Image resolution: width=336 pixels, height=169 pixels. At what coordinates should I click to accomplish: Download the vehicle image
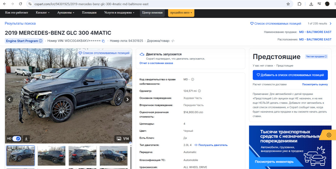[26, 139]
